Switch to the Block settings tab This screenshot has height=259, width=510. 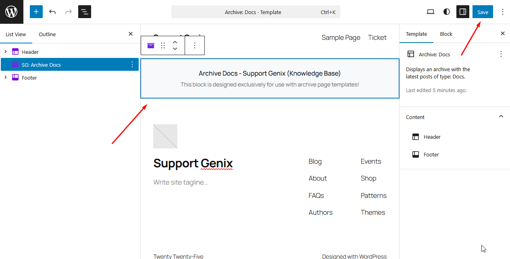tap(446, 34)
